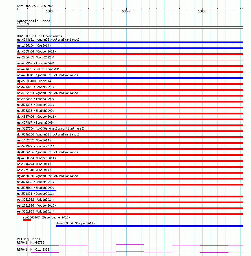The width and height of the screenshot is (251, 256).
Task: Click the 6585k ruler tick label
Action: [x=202, y=11]
